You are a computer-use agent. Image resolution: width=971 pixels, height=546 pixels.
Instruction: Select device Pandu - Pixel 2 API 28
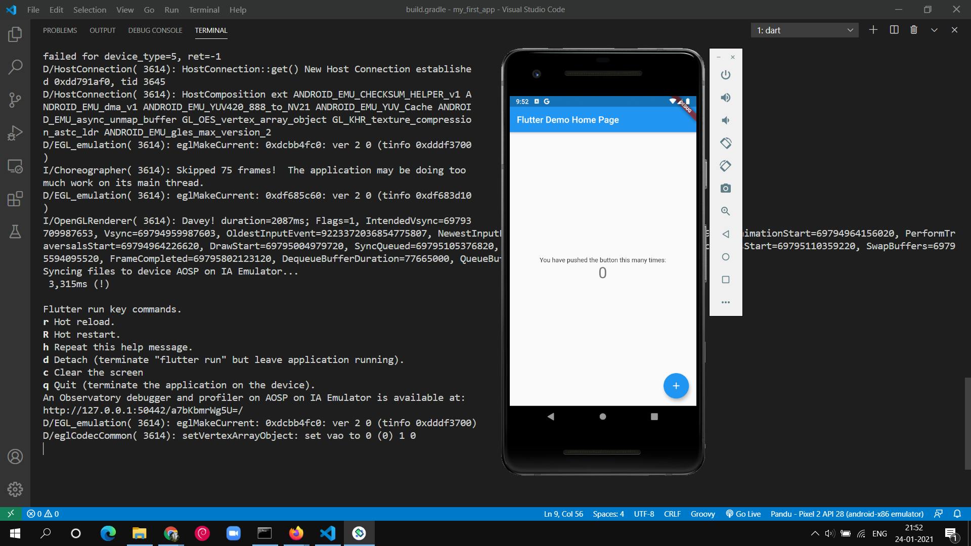(847, 514)
